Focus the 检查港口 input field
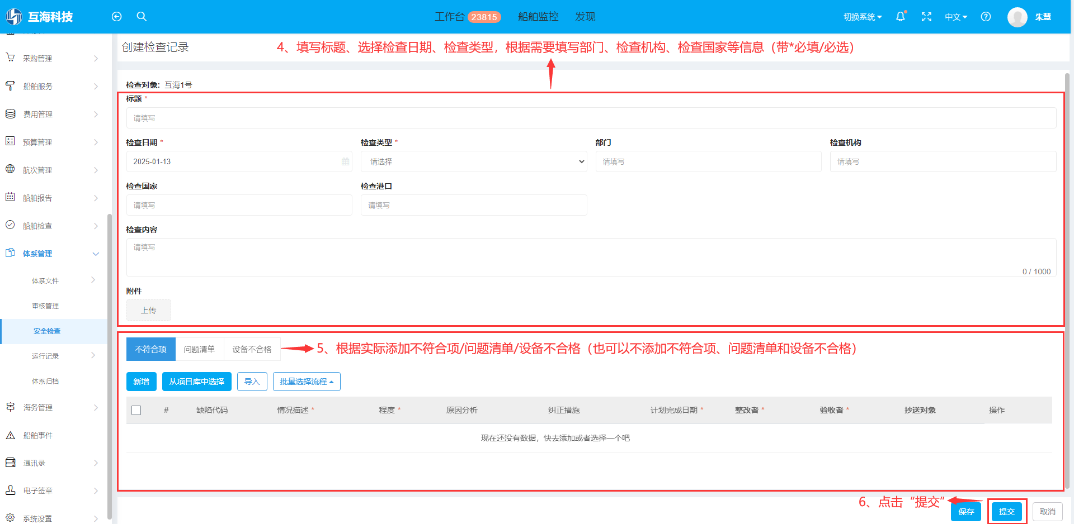 coord(474,205)
